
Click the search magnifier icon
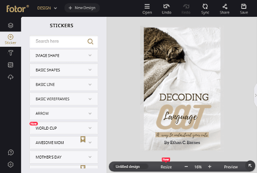pos(90,42)
